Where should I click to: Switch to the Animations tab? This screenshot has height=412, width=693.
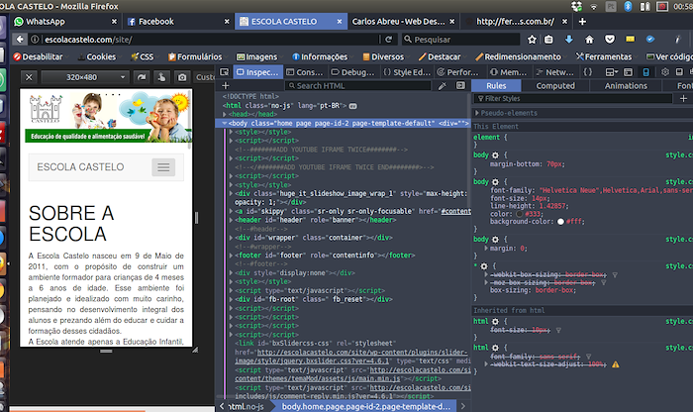pos(626,86)
